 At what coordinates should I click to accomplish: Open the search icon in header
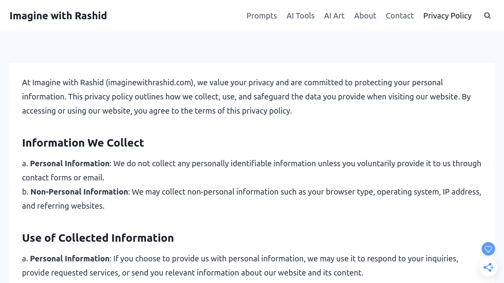click(x=487, y=16)
